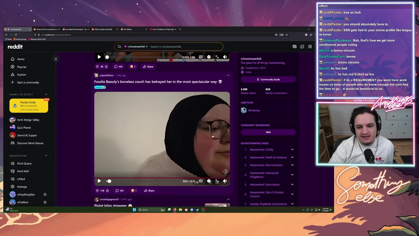Viewport: 419px width, 236px height.
Task: Open u/parishface's profile
Action: tap(106, 75)
